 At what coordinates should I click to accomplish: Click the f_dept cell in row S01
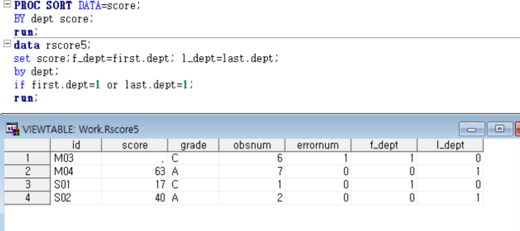coord(384,184)
